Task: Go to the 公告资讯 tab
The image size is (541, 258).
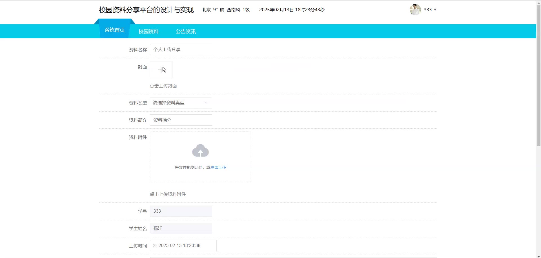Action: pyautogui.click(x=186, y=32)
